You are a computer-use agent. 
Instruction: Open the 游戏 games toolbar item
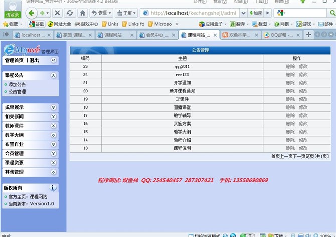305,24
